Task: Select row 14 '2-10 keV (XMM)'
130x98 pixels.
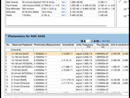Action: point(67,76)
